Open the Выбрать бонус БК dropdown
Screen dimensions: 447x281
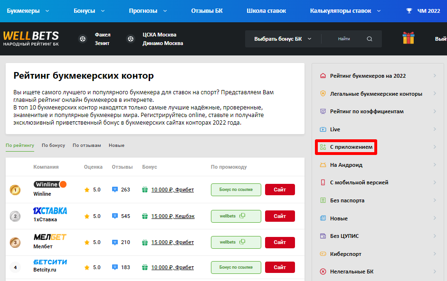[283, 39]
